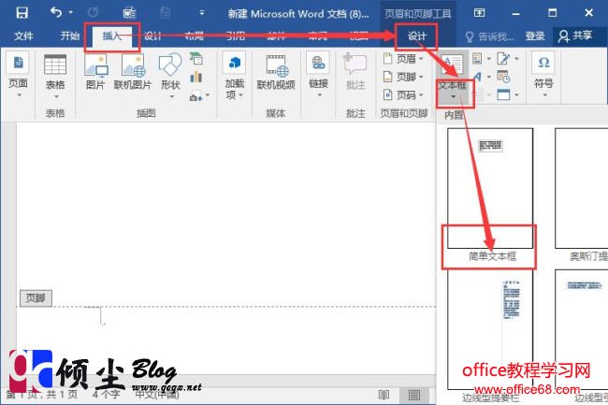Open the 文件 File tab
This screenshot has width=608, height=405.
(23, 36)
